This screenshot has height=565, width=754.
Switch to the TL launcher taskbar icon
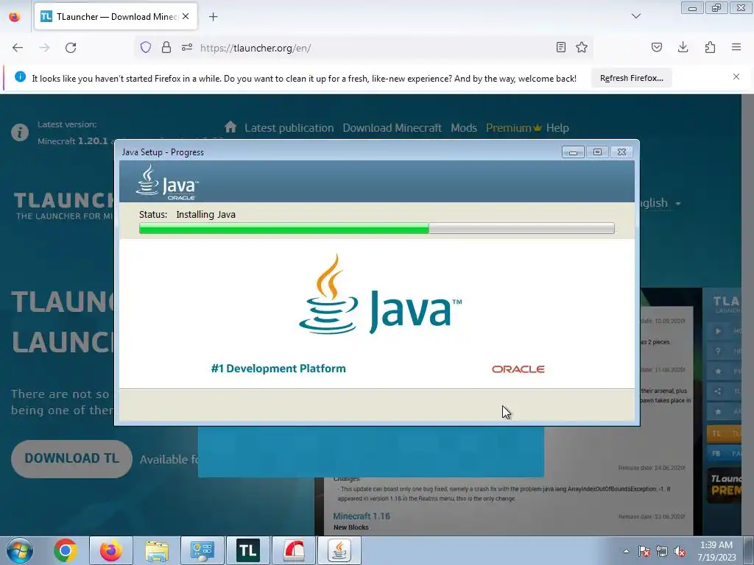247,550
